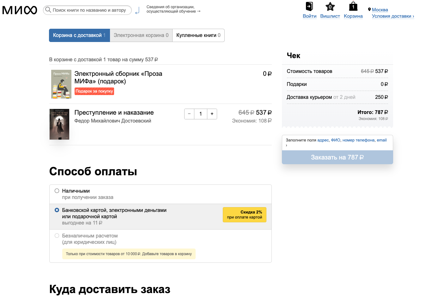Screen dimensions: 432x300
Task: Click Подарок за покупку badge
Action: click(x=94, y=91)
